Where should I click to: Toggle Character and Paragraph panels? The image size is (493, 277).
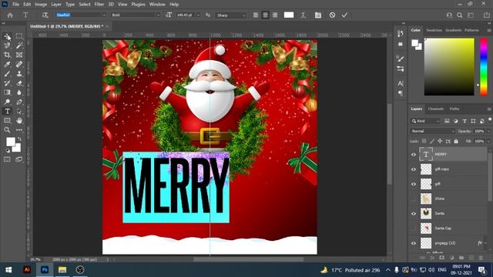[318, 15]
